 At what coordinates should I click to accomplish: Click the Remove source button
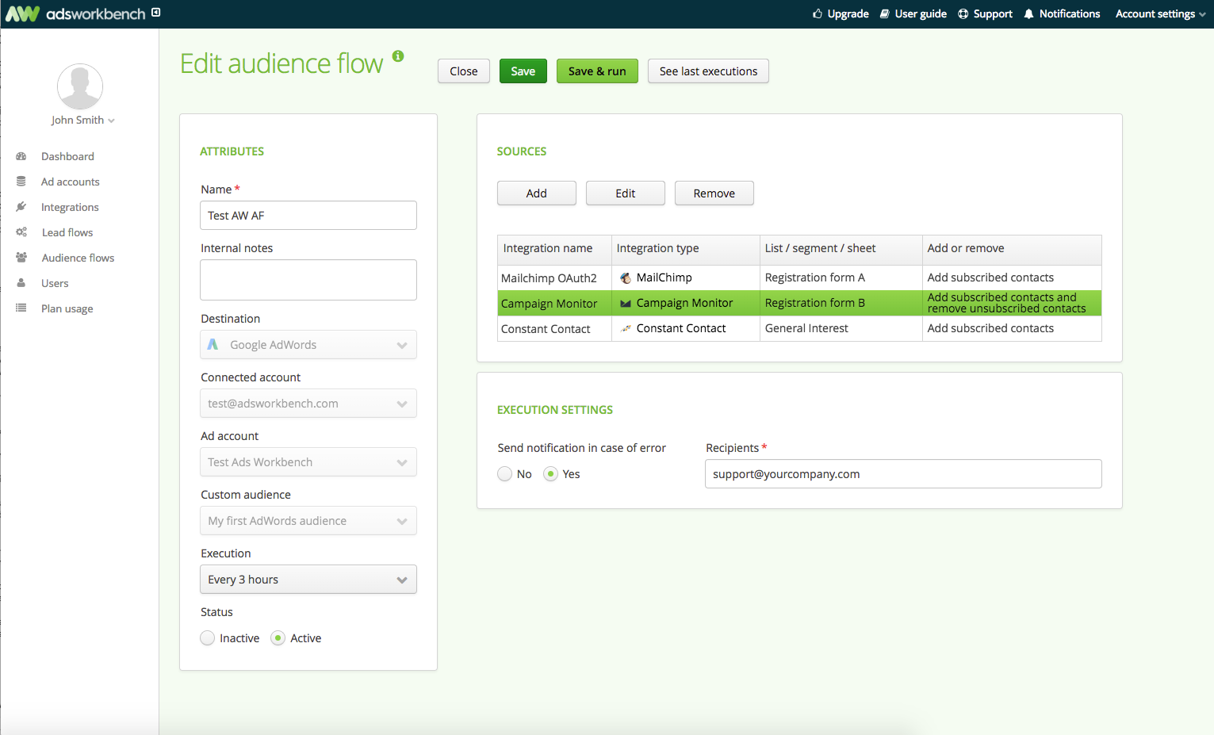click(714, 193)
